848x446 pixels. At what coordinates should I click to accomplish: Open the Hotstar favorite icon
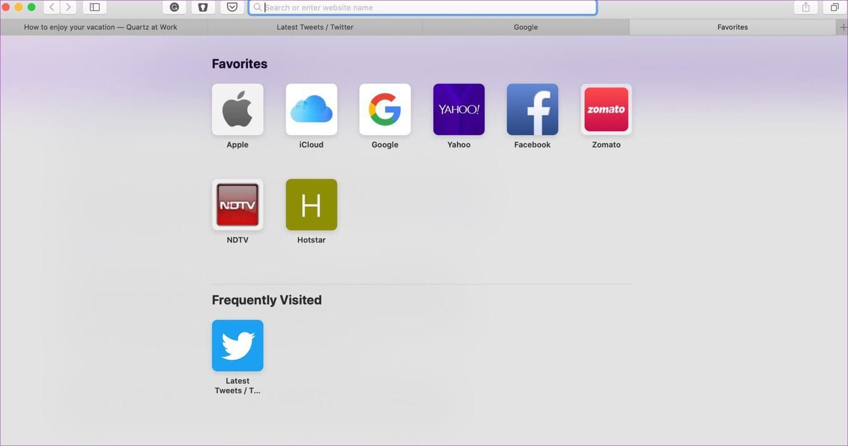click(311, 205)
